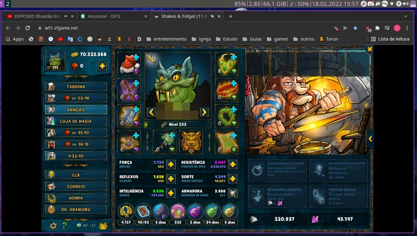Screen dimensions: 417x236
Task: Click the green potion with 24 dias
Action: pyautogui.click(x=212, y=211)
